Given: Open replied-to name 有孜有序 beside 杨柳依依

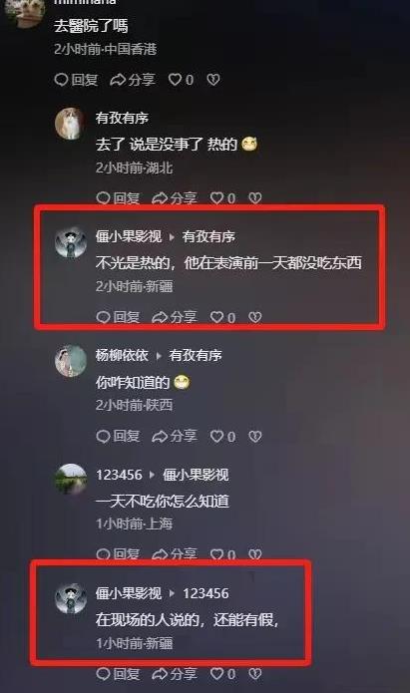Looking at the screenshot, I should pos(196,355).
